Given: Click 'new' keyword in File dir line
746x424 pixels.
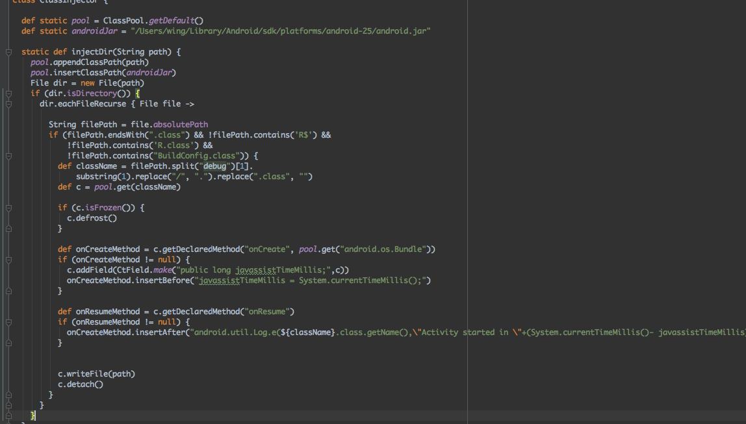Looking at the screenshot, I should (x=88, y=83).
